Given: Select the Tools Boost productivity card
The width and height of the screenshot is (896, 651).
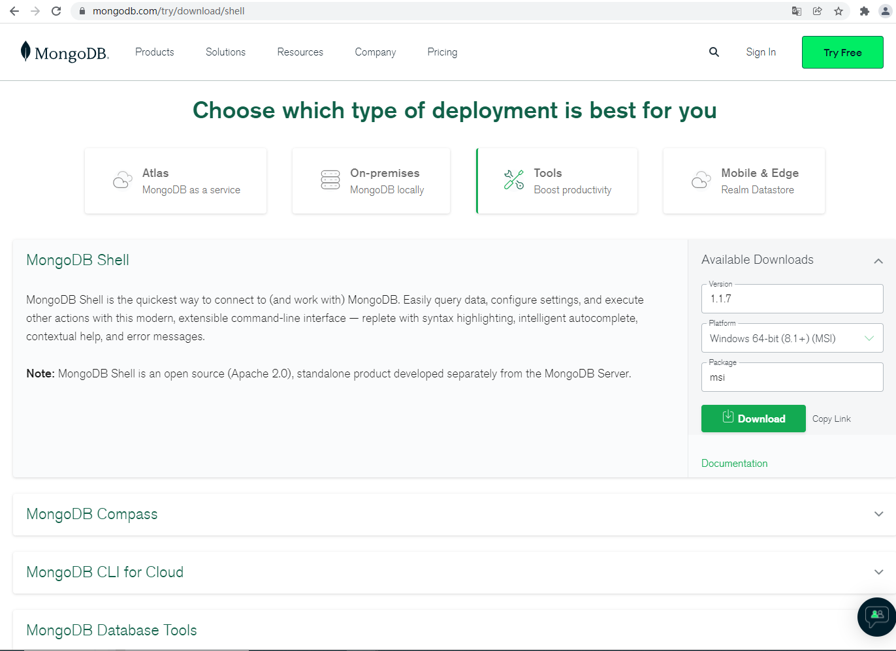Looking at the screenshot, I should point(557,181).
